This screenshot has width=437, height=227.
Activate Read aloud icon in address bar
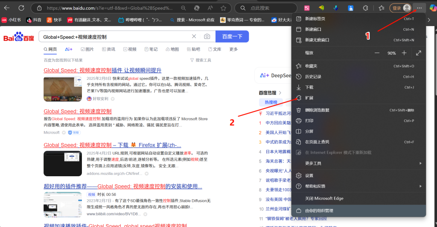(210, 8)
